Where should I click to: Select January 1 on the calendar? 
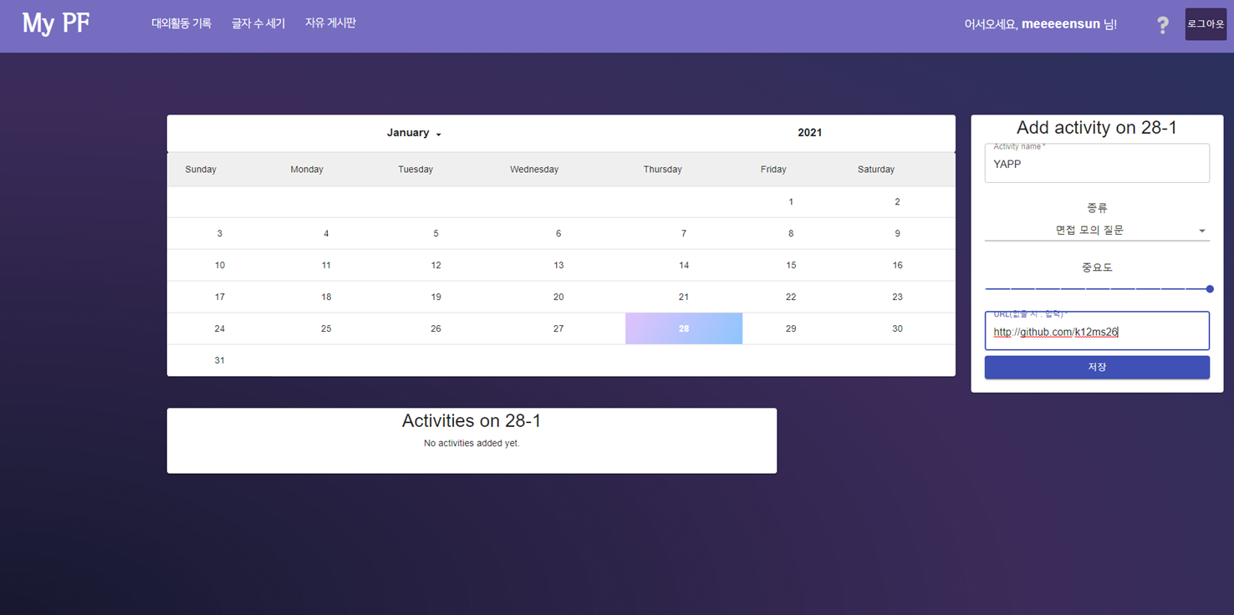(x=790, y=201)
